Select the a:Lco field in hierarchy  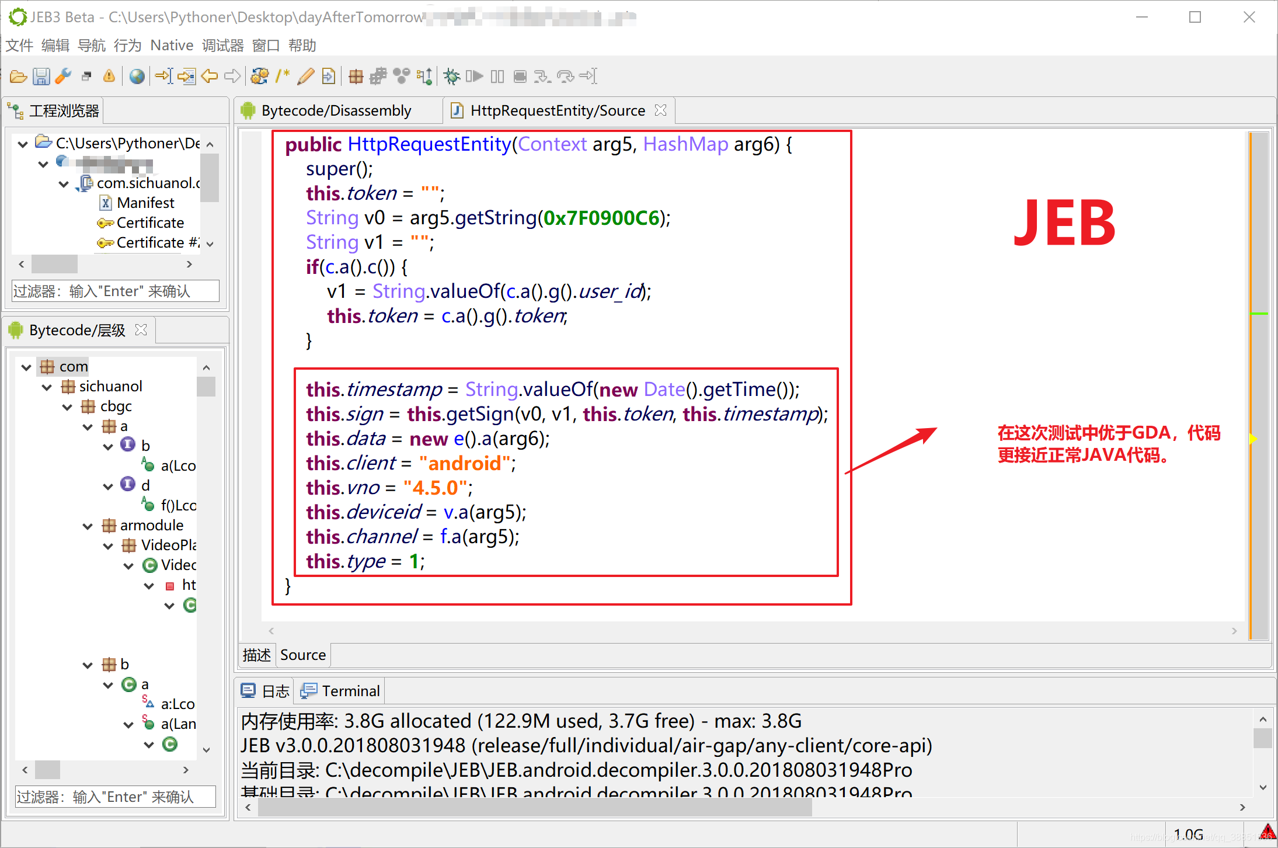coord(169,704)
